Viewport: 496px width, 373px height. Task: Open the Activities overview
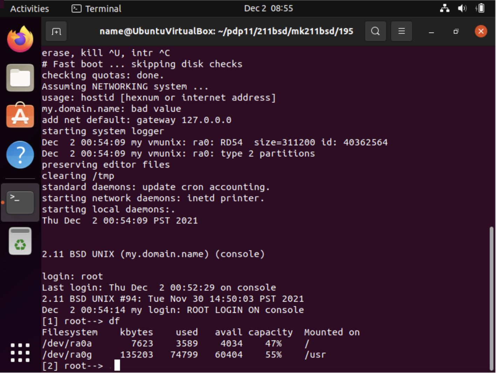coord(29,8)
